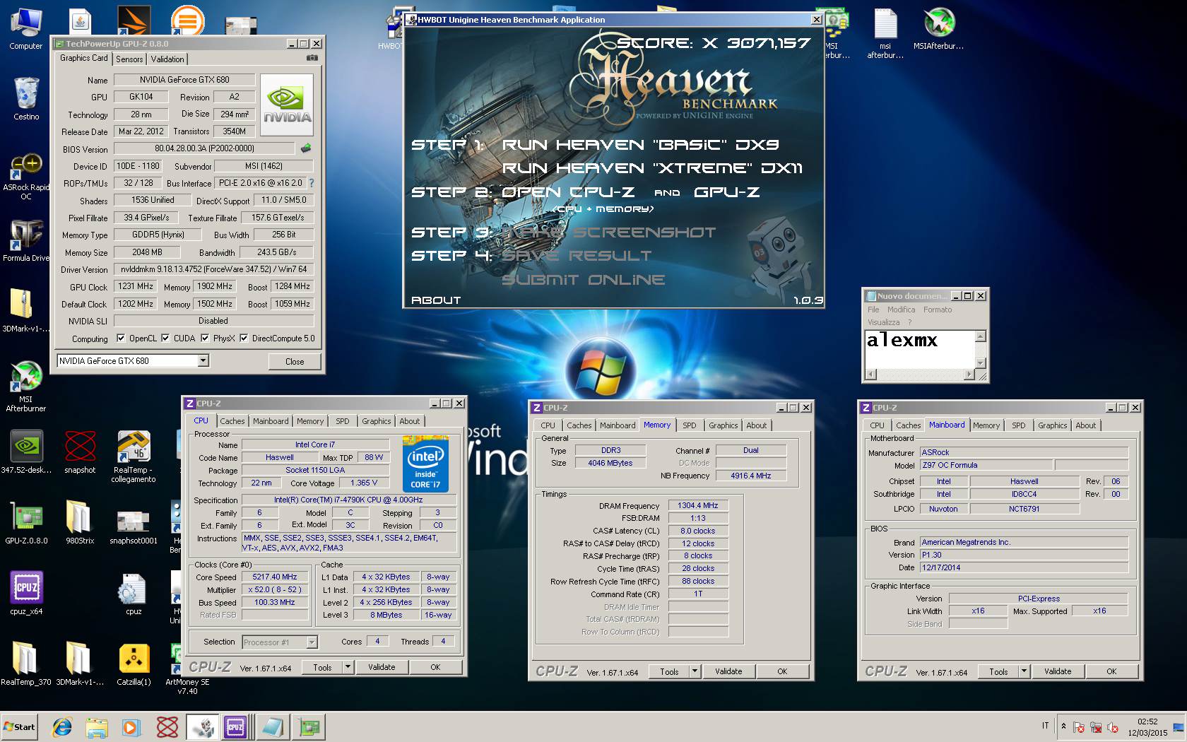Open the Formato menu in Notepad
This screenshot has width=1187, height=742.
938,310
